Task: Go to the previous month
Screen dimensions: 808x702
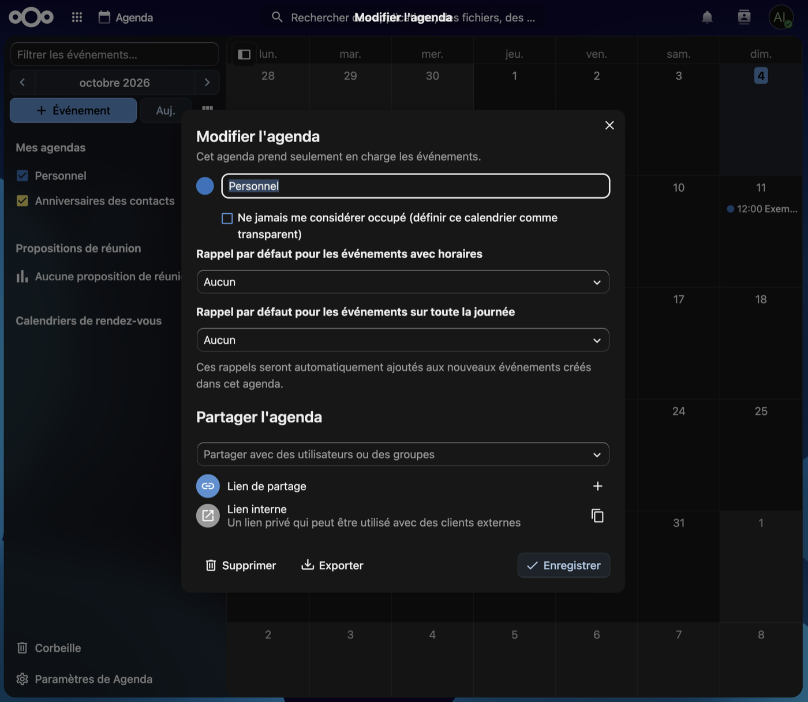Action: pos(23,83)
